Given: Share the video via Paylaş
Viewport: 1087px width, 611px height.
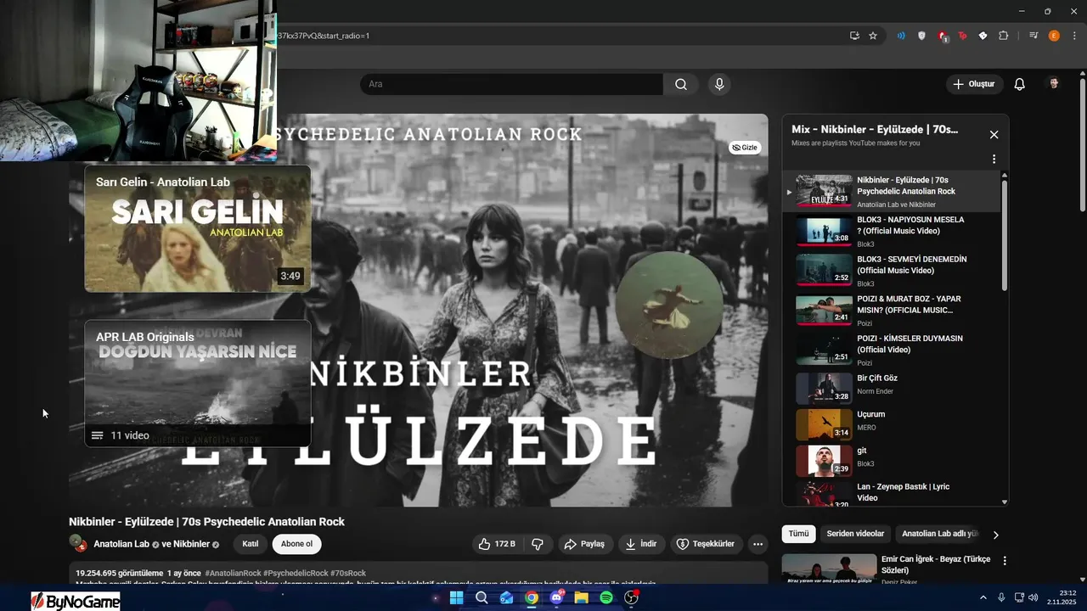Looking at the screenshot, I should click(x=584, y=544).
